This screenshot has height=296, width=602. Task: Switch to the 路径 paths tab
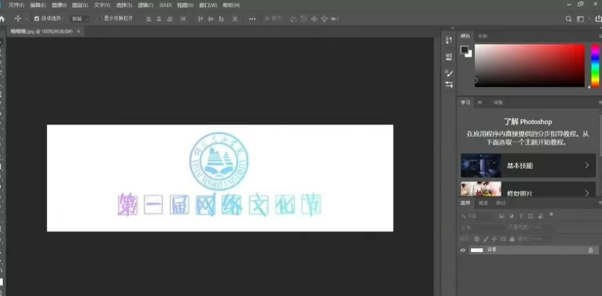(501, 203)
